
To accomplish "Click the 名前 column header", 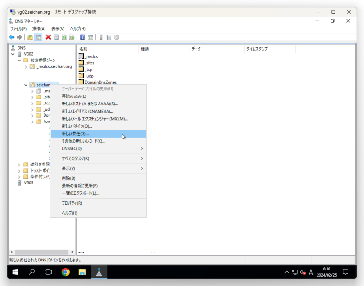I will (83, 49).
